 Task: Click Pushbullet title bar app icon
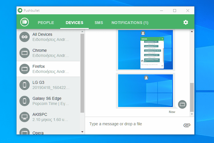(x=20, y=10)
